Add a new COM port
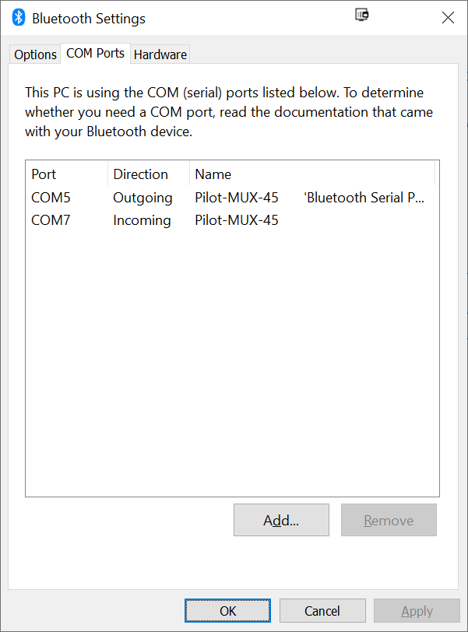Screen dimensions: 468x632 (281, 520)
